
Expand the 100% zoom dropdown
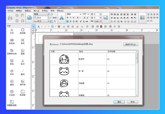[100, 21]
